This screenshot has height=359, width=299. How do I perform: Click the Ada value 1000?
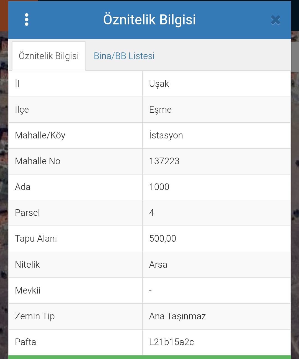pyautogui.click(x=159, y=187)
